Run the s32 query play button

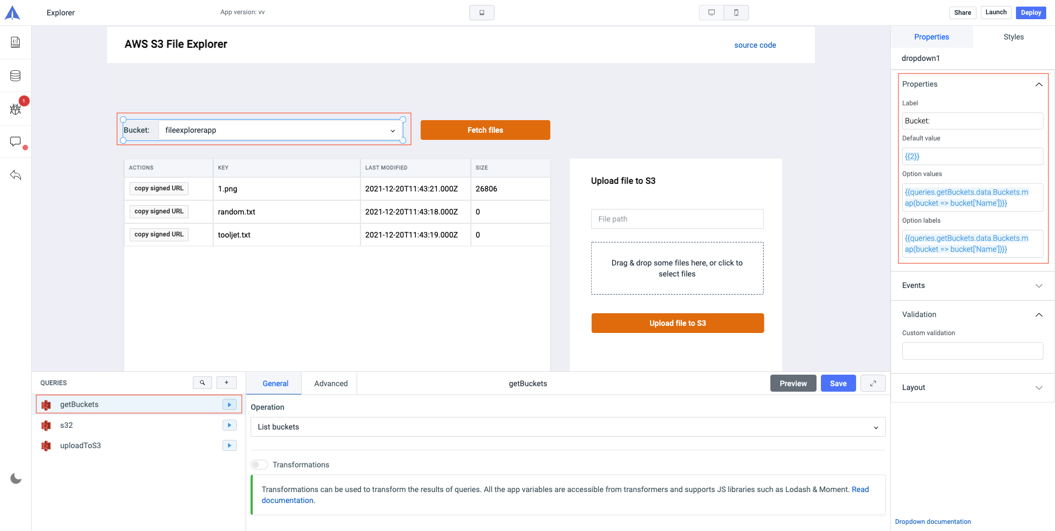click(229, 425)
